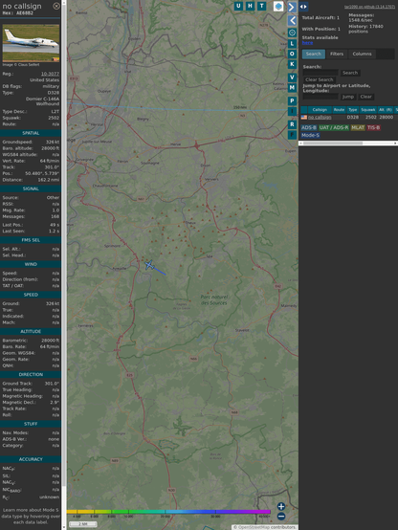Image resolution: width=398 pixels, height=530 pixels.
Task: Toggle sidebar width with double-arrow button
Action: [303, 7]
